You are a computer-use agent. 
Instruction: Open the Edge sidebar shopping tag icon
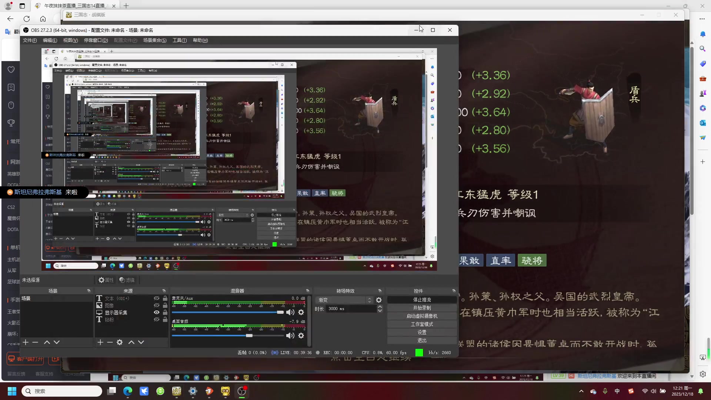[702, 64]
